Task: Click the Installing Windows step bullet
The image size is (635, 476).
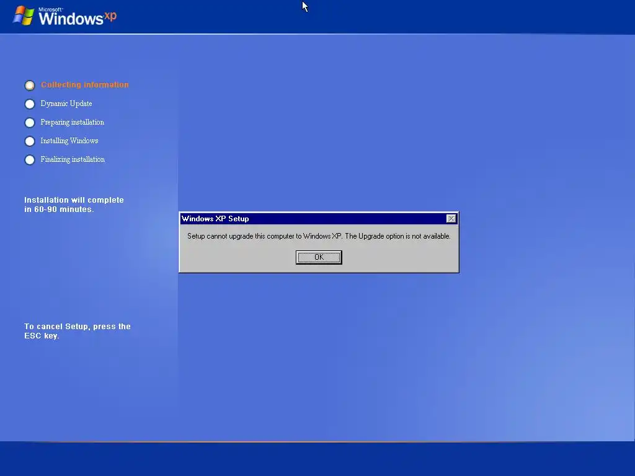Action: [30, 141]
